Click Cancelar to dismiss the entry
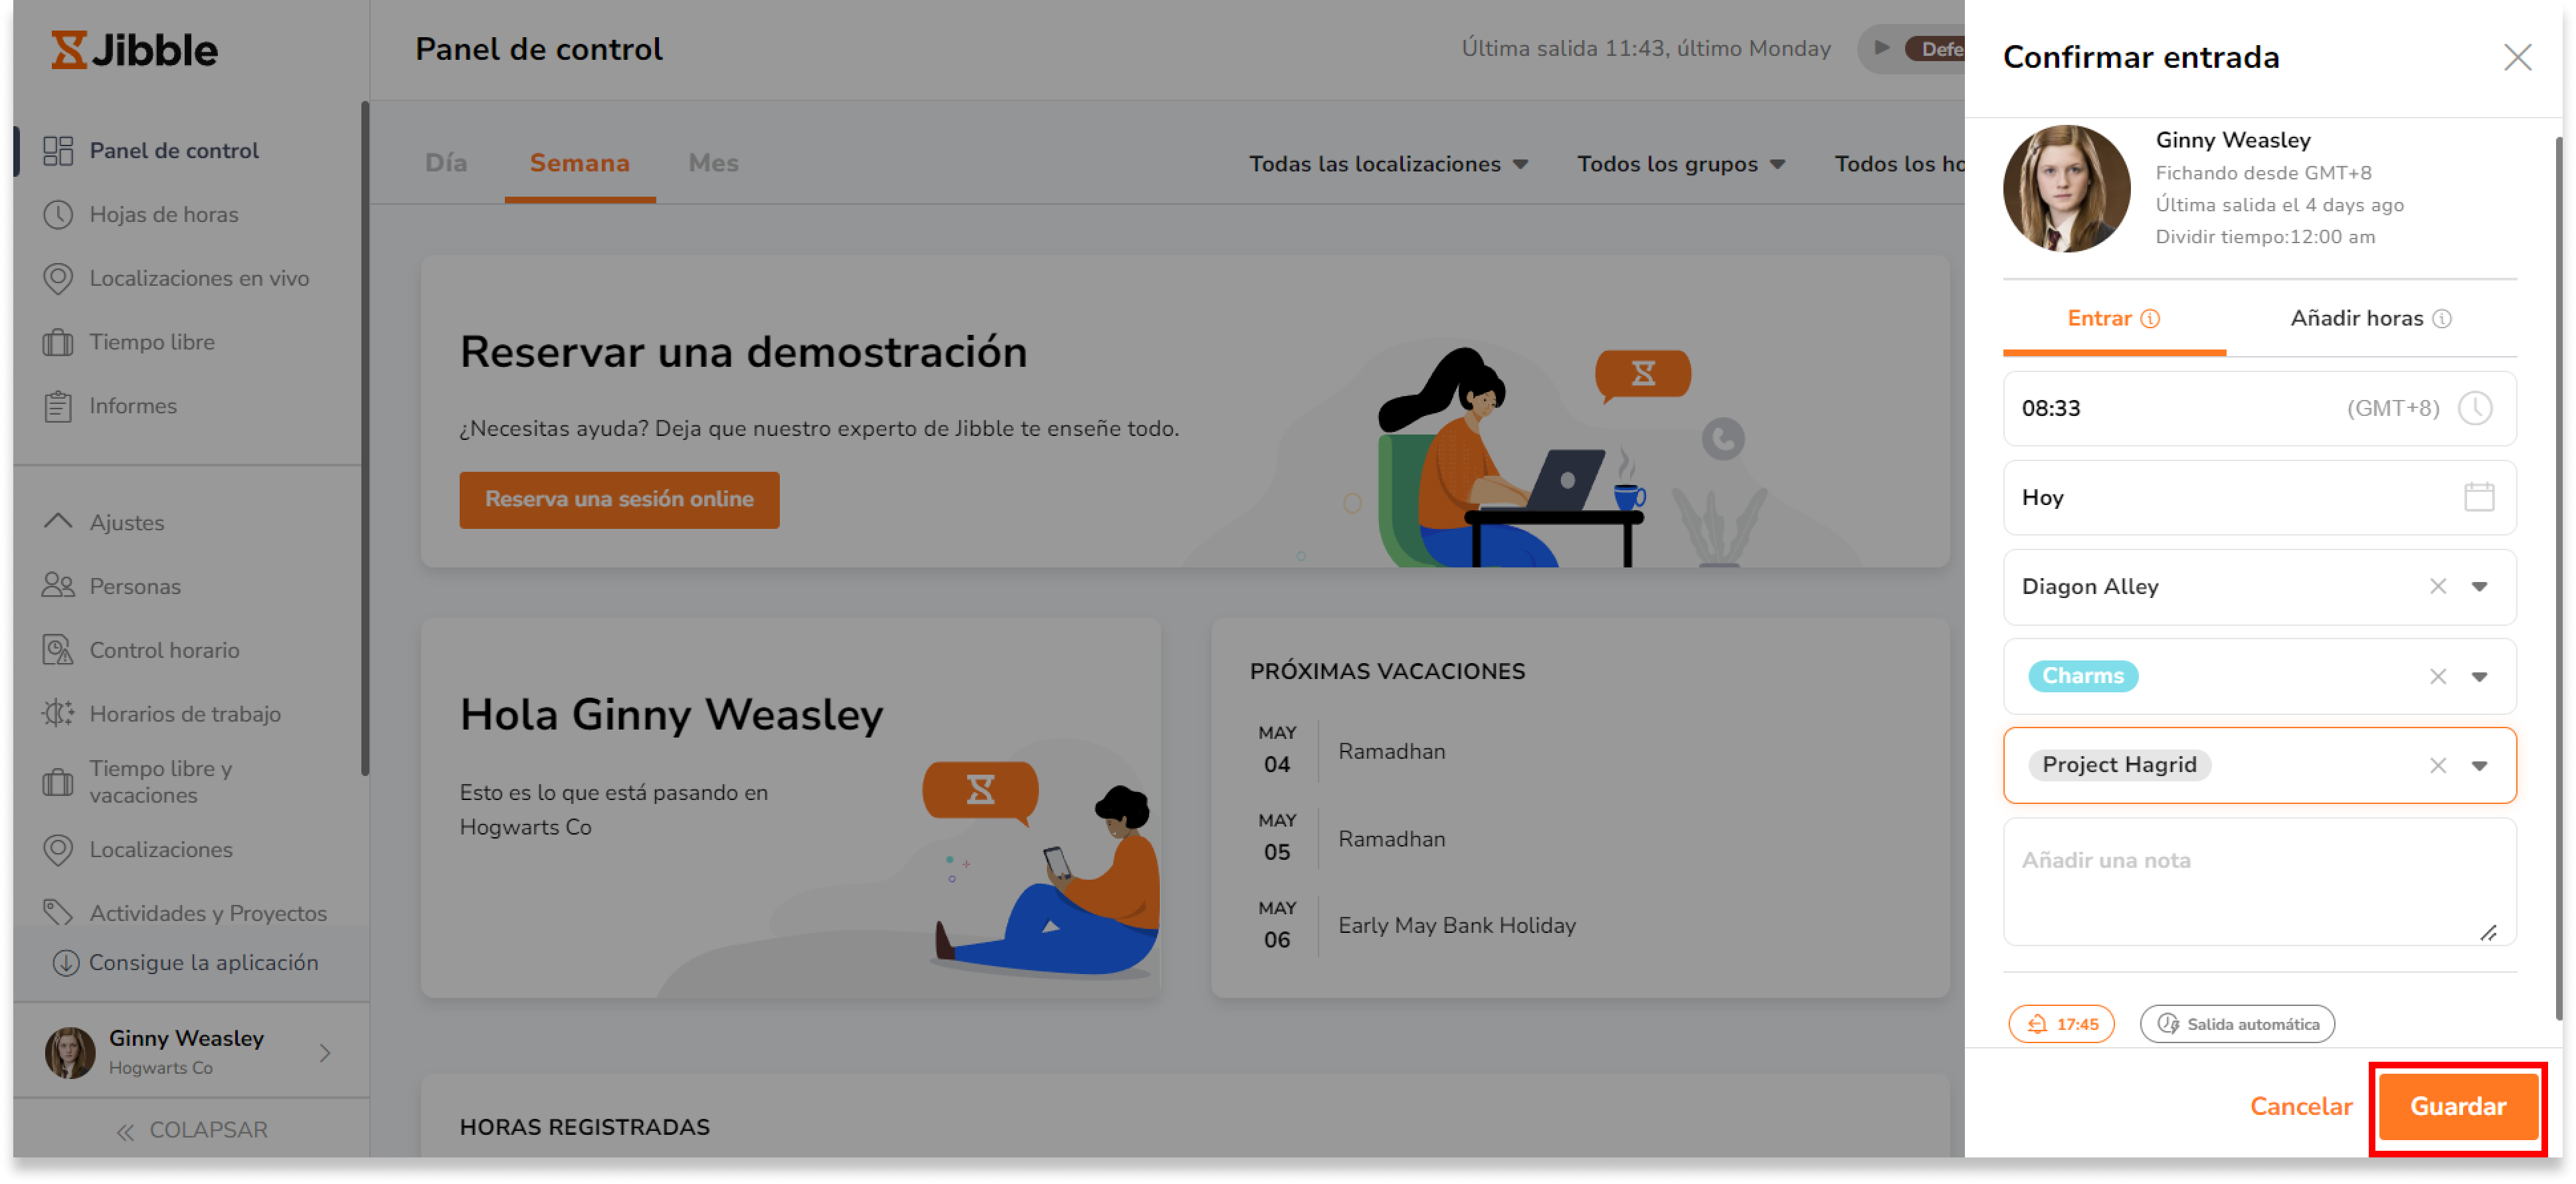This screenshot has width=2576, height=1184. 2300,1106
